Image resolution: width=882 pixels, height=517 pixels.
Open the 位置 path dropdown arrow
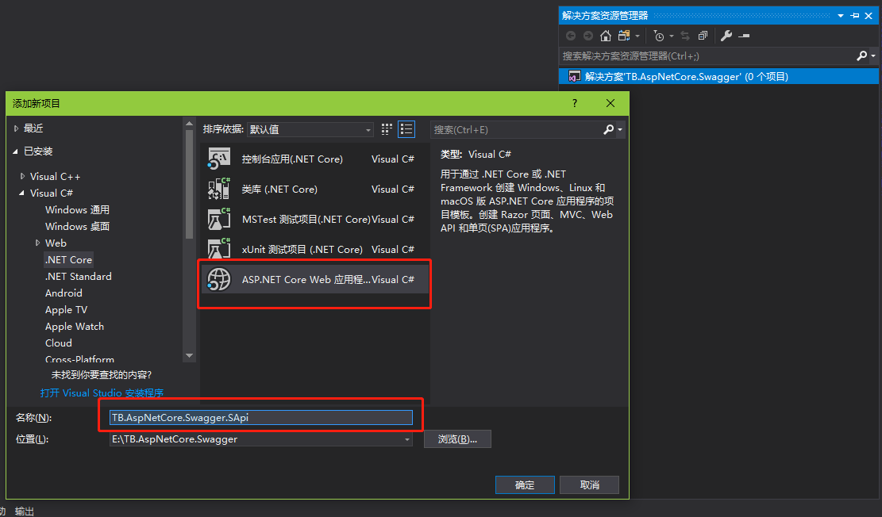click(406, 439)
